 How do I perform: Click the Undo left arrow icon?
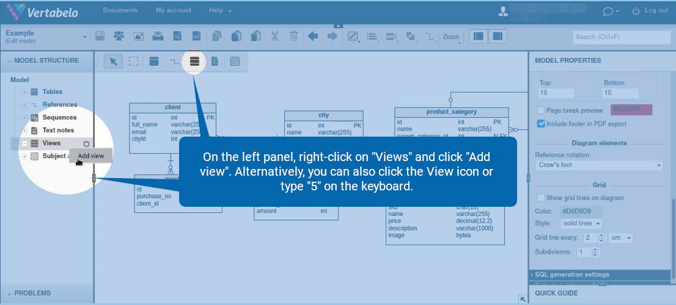[314, 36]
